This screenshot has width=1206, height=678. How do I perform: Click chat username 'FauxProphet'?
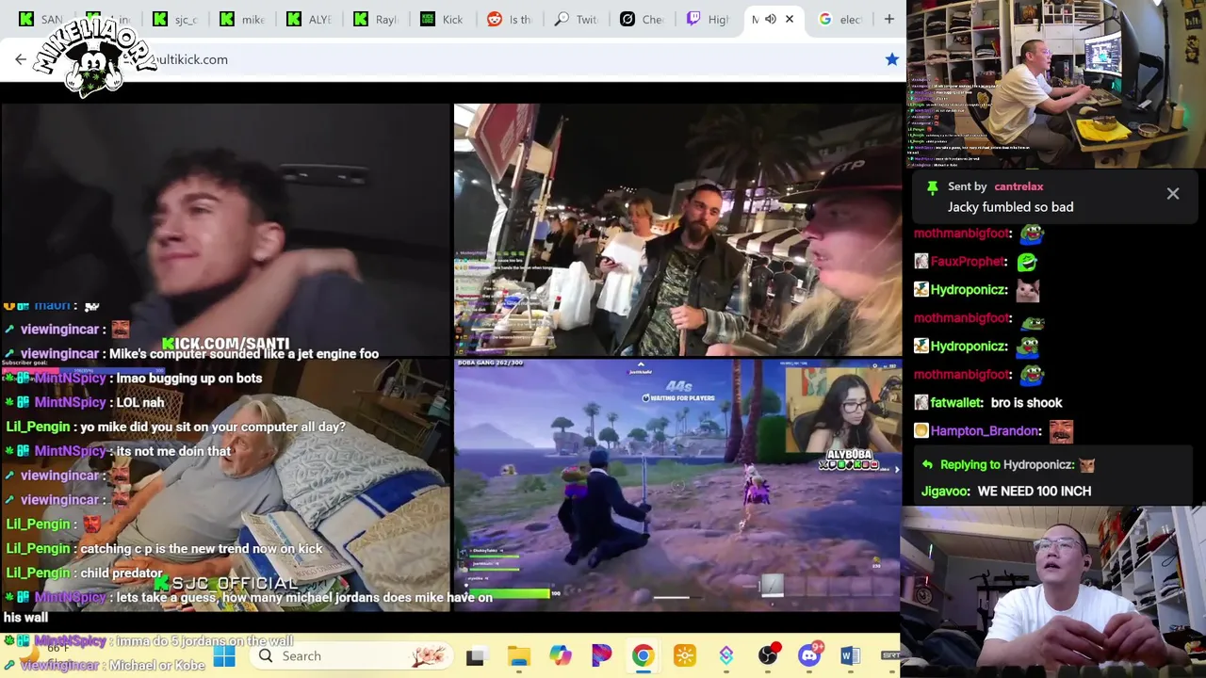968,261
